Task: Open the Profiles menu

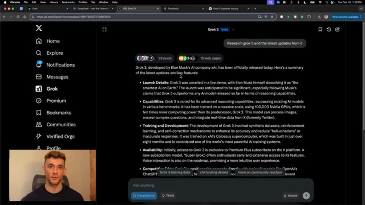Action: (83, 2)
